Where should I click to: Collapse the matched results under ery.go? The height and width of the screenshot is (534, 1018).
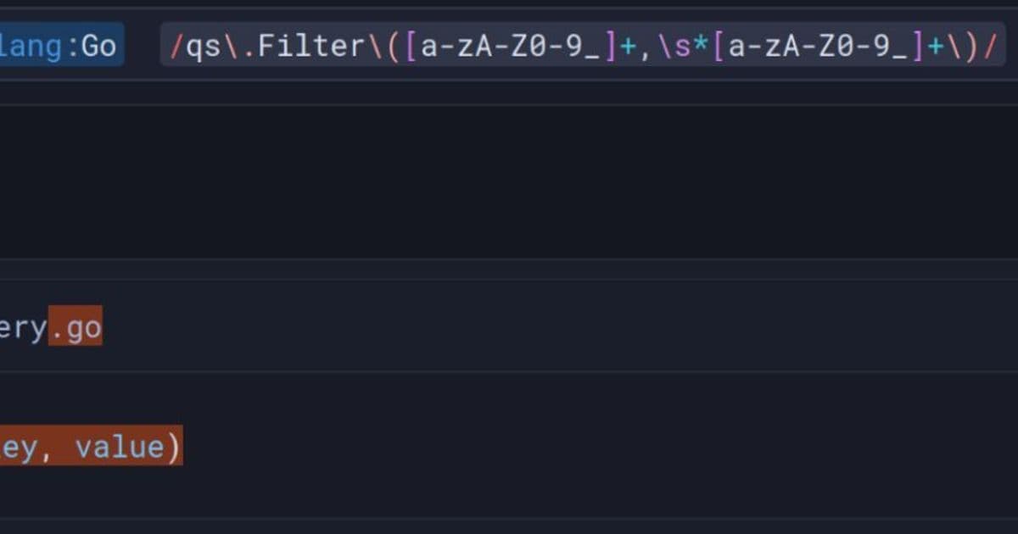click(x=51, y=326)
